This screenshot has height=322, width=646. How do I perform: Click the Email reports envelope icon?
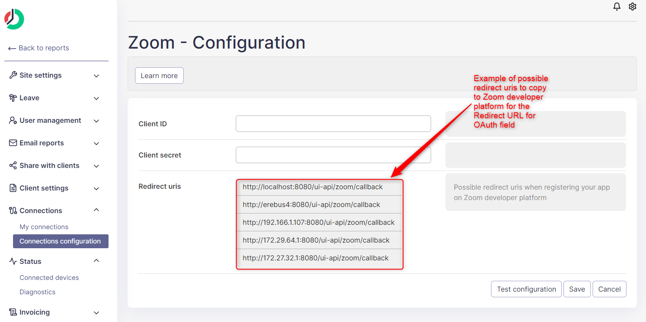13,143
